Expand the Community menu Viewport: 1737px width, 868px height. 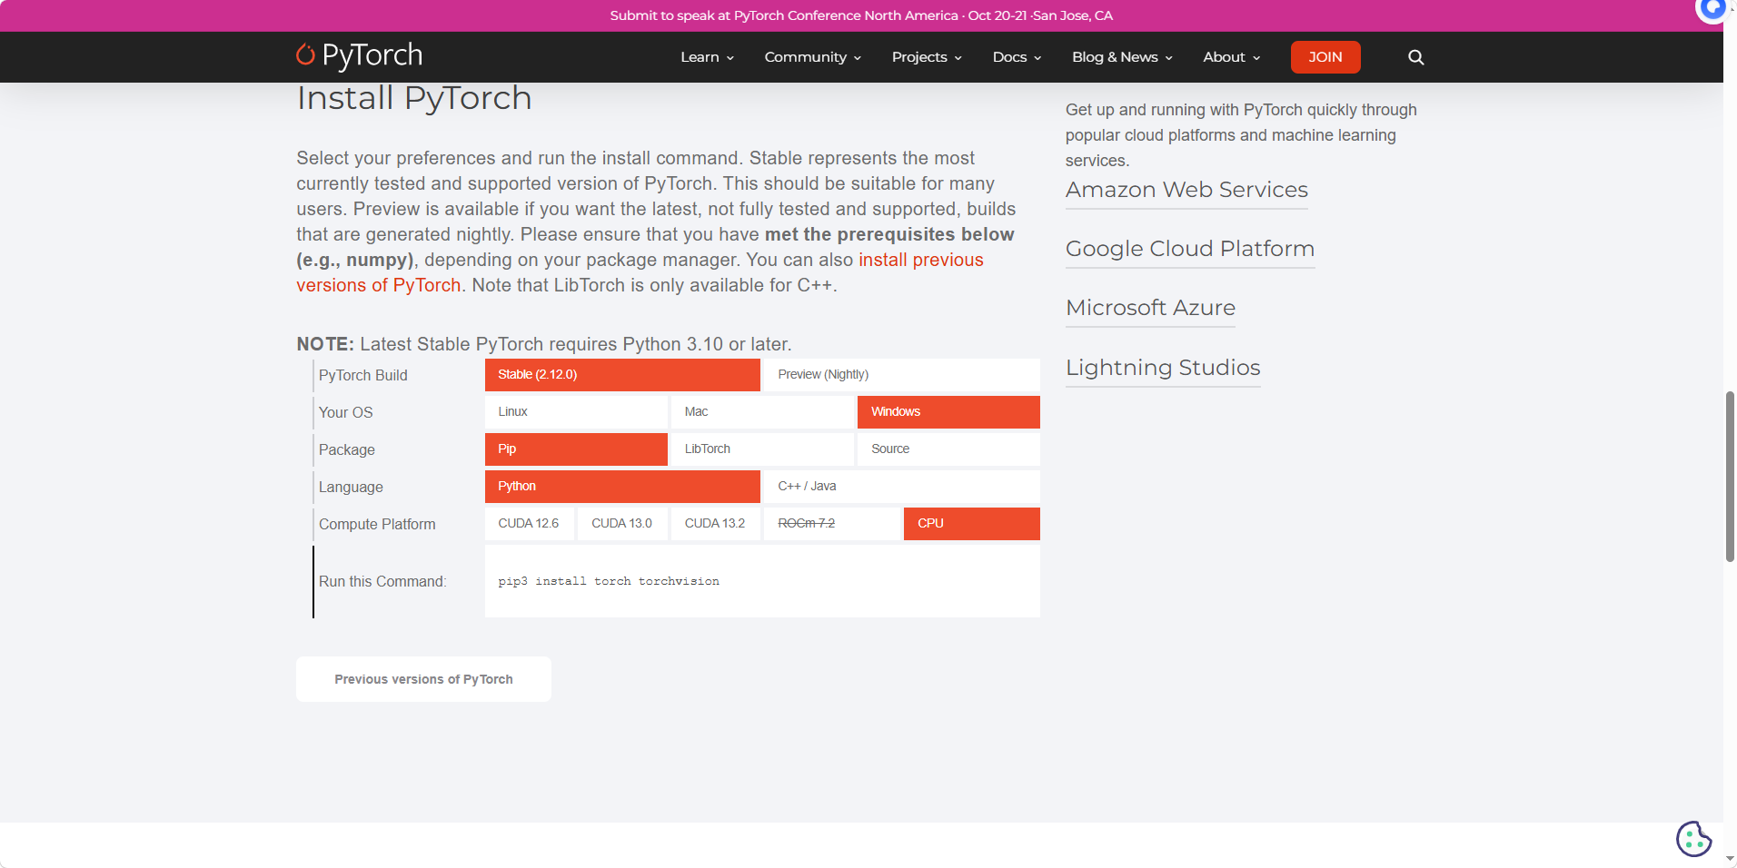click(812, 57)
